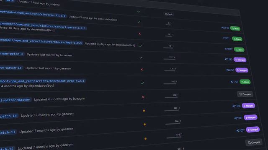
Task: Open pull request #22511
Action: coord(227,38)
